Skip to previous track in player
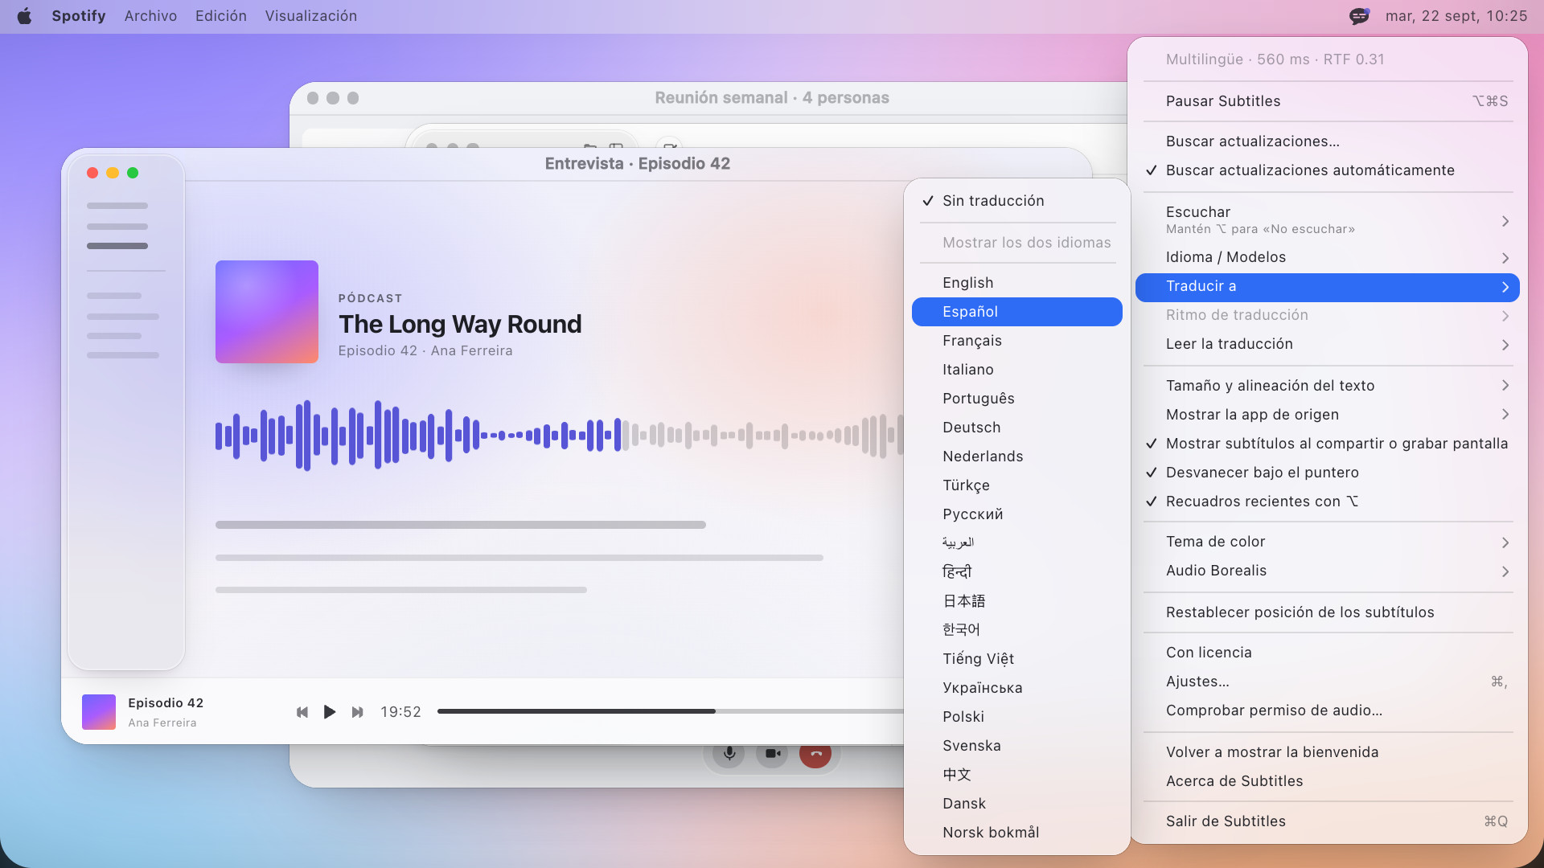Viewport: 1544px width, 868px height. pyautogui.click(x=302, y=712)
